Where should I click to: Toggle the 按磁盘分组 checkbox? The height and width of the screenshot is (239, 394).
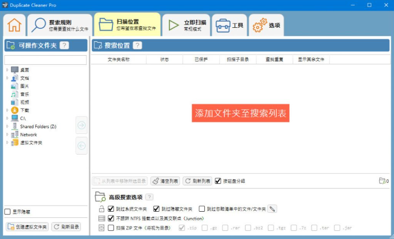pos(218,181)
